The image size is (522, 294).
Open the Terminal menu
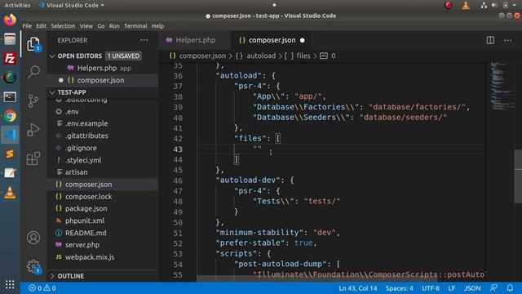click(135, 26)
